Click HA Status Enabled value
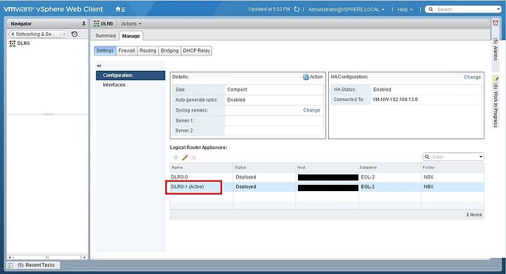 tap(382, 89)
